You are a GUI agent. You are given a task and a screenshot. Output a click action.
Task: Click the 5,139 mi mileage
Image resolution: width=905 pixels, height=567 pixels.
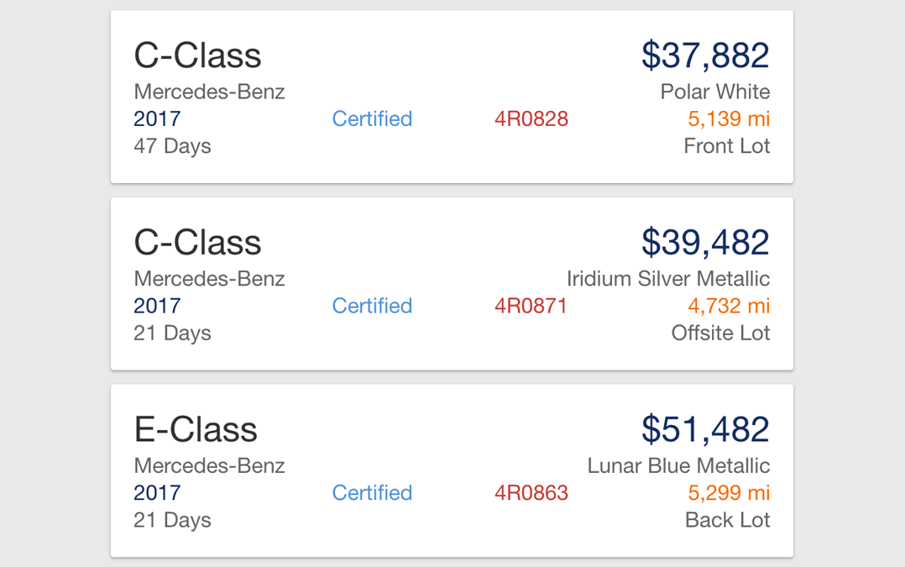[x=729, y=119]
